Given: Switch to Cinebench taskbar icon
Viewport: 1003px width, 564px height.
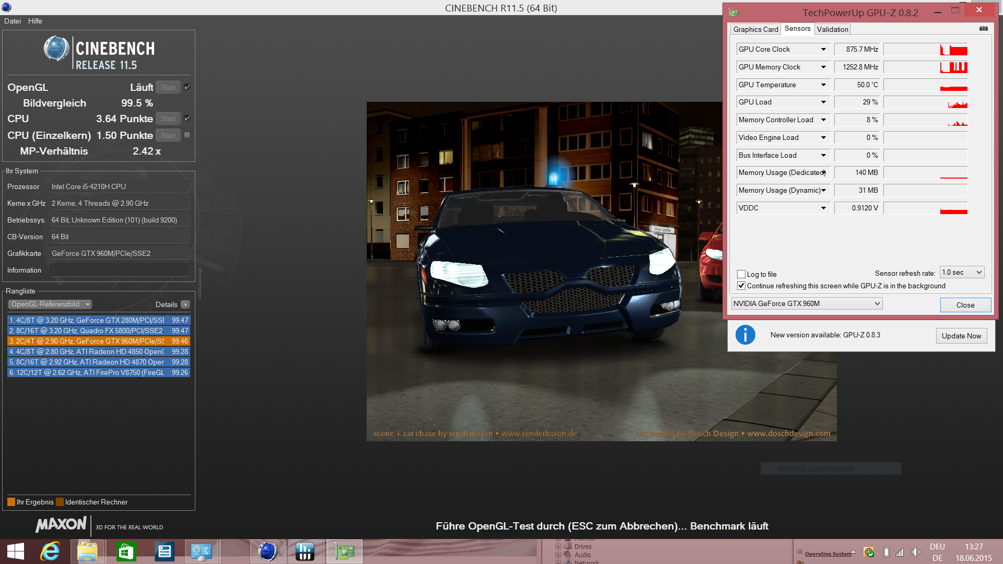Looking at the screenshot, I should (x=268, y=551).
